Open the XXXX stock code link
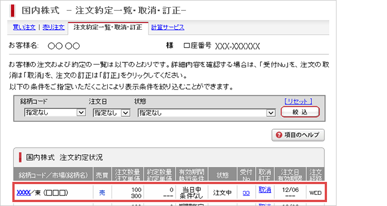The width and height of the screenshot is (387, 206). 24,193
